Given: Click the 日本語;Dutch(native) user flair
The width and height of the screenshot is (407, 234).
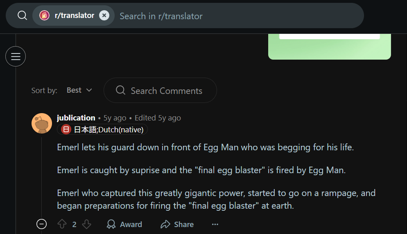Looking at the screenshot, I should [102, 129].
